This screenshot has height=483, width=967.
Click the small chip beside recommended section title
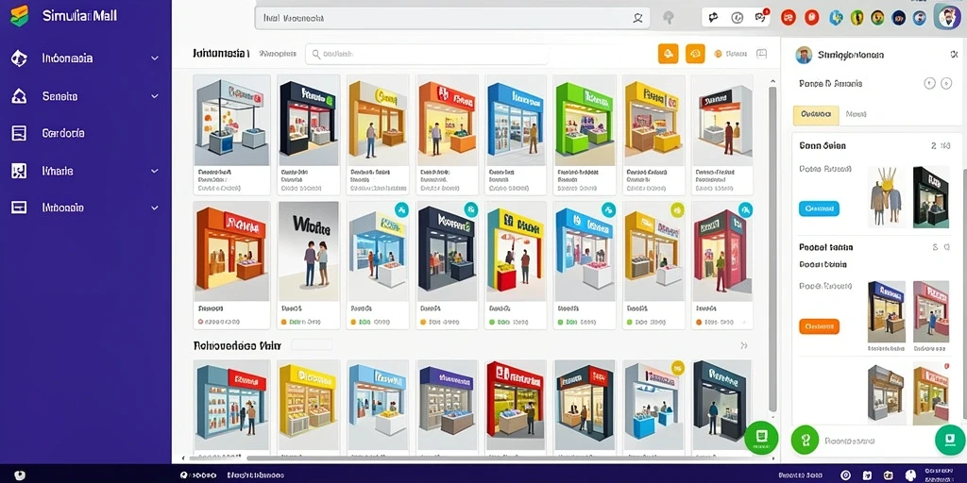point(312,344)
